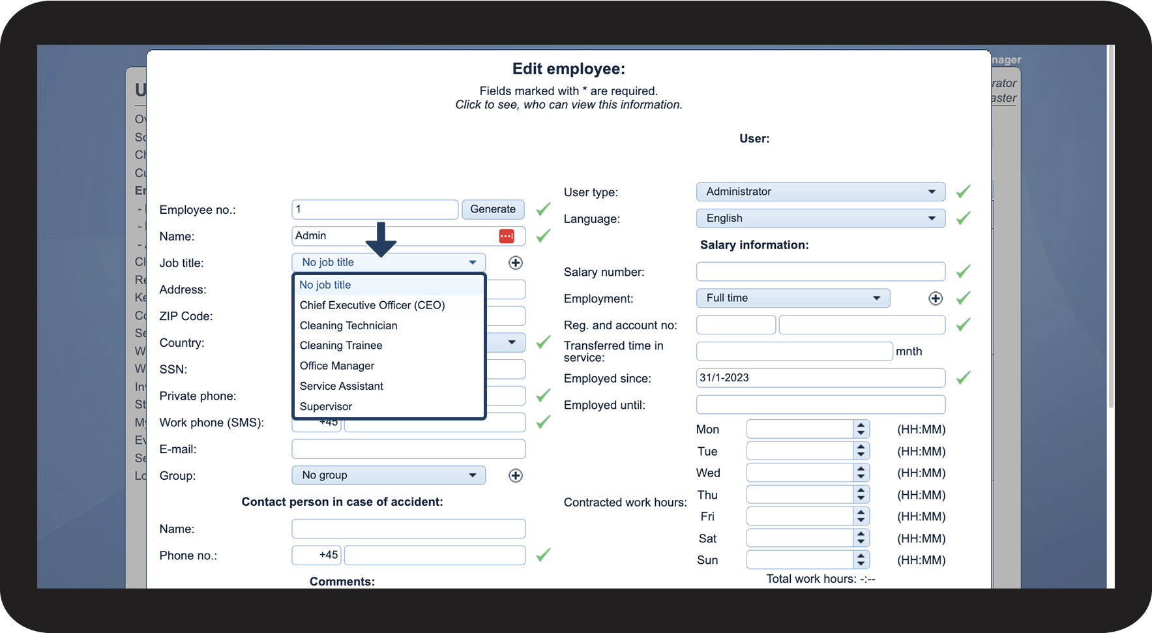
Task: Click the Mon hours input field
Action: pos(800,429)
